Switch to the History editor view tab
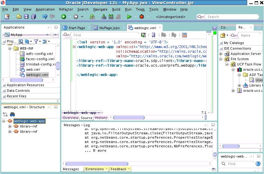The width and height of the screenshot is (264, 174). coord(101,118)
